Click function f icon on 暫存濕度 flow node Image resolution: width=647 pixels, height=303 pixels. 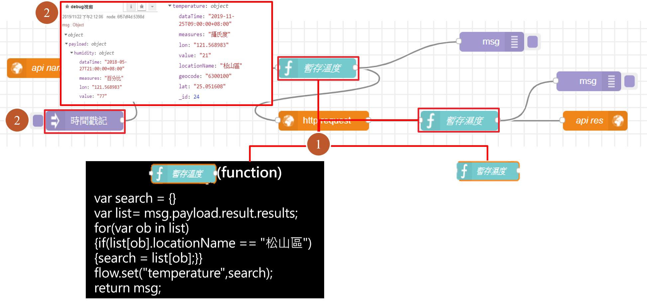pyautogui.click(x=430, y=121)
